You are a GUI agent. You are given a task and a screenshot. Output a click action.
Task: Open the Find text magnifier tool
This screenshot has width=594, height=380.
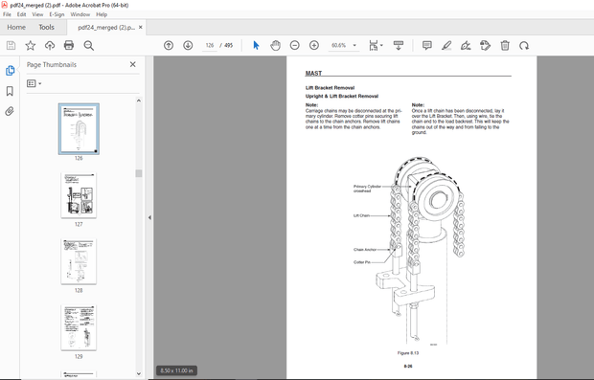[89, 46]
